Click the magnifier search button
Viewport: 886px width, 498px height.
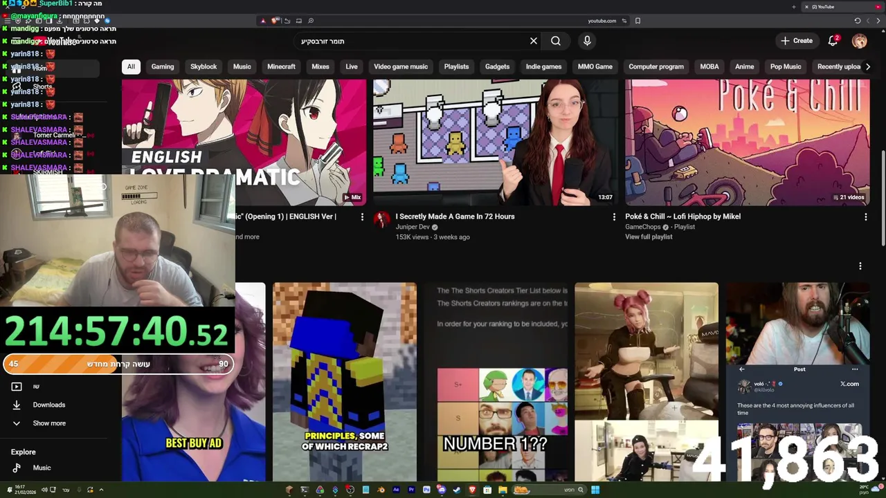click(x=556, y=41)
